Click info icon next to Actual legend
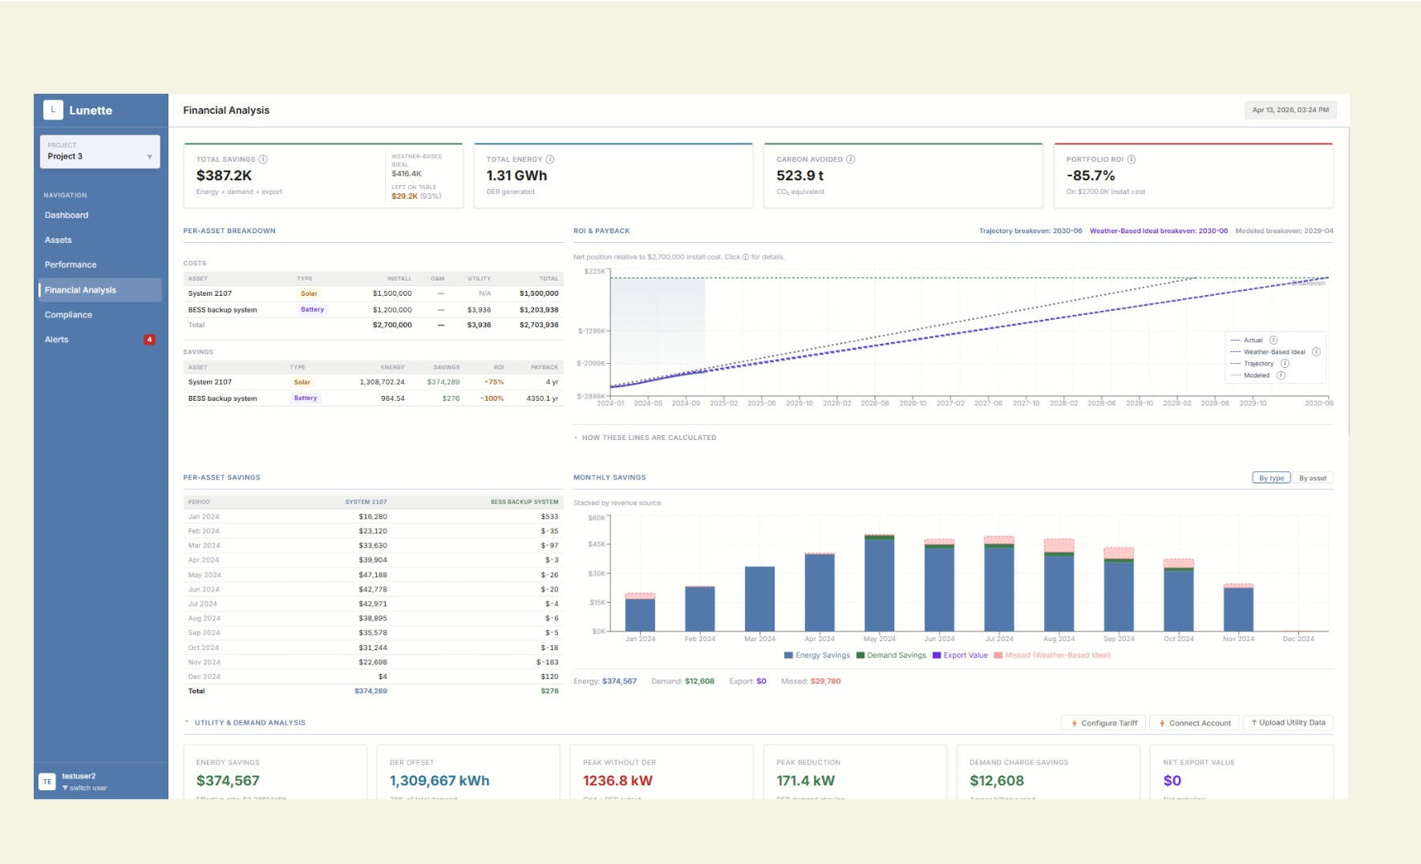 click(x=1273, y=340)
